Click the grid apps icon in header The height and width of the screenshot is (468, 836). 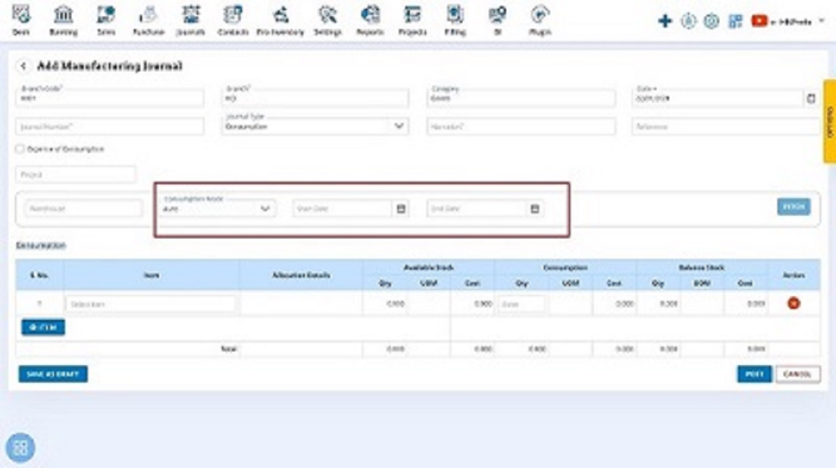[x=735, y=21]
